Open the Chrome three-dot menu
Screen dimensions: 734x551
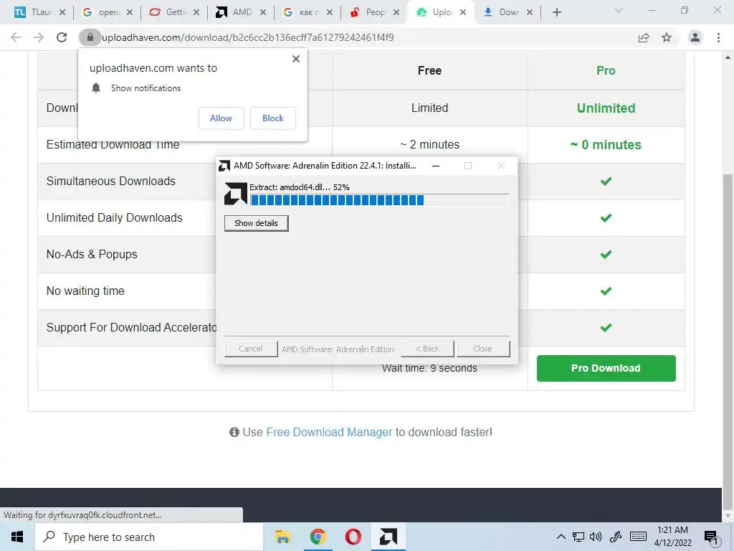(718, 37)
